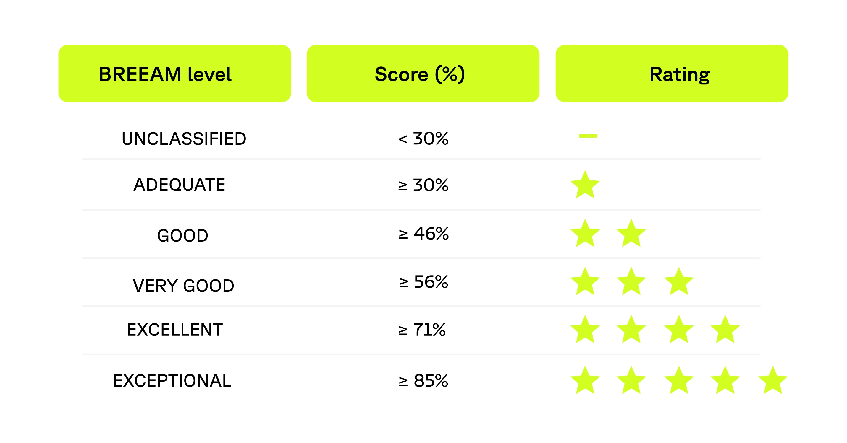Select the UNCLASSIFIED level label
The width and height of the screenshot is (847, 443).
tap(184, 139)
